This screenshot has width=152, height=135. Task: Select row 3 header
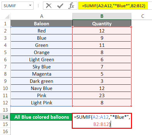click(5, 38)
